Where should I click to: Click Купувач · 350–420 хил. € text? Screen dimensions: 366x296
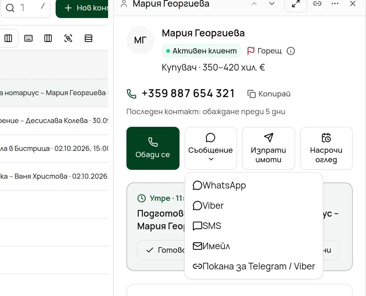click(x=213, y=67)
